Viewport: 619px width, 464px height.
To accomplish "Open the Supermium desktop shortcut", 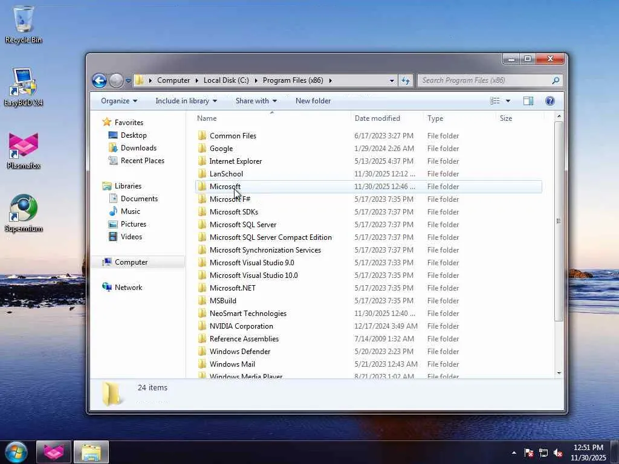I will point(24,213).
